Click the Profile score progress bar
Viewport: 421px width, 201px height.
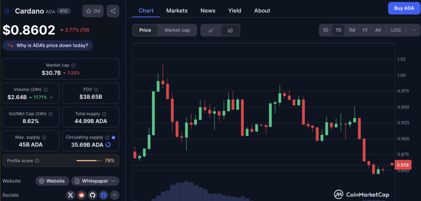pyautogui.click(x=89, y=160)
